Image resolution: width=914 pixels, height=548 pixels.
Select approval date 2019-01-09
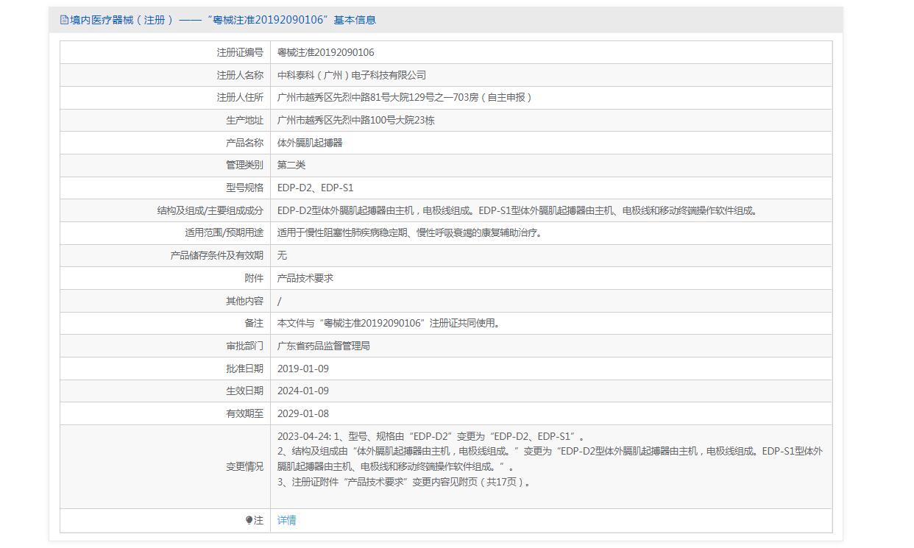click(x=303, y=369)
